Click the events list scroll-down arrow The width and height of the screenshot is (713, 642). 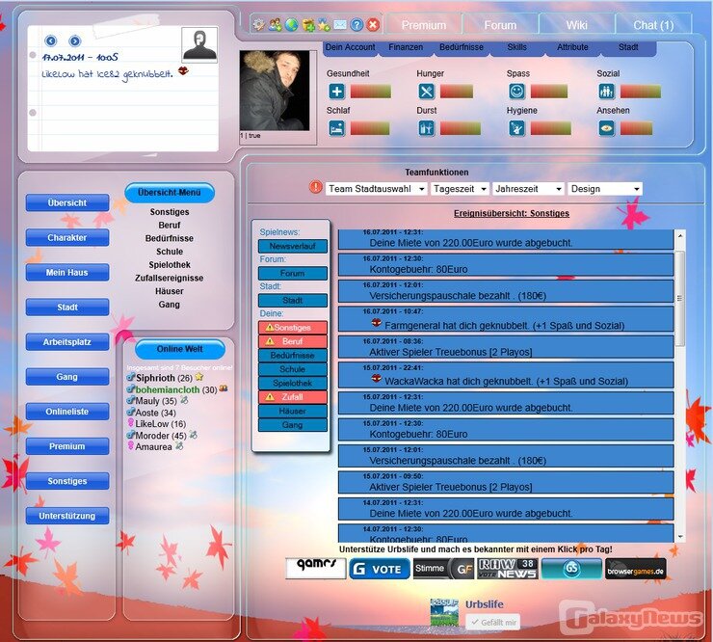(x=680, y=537)
